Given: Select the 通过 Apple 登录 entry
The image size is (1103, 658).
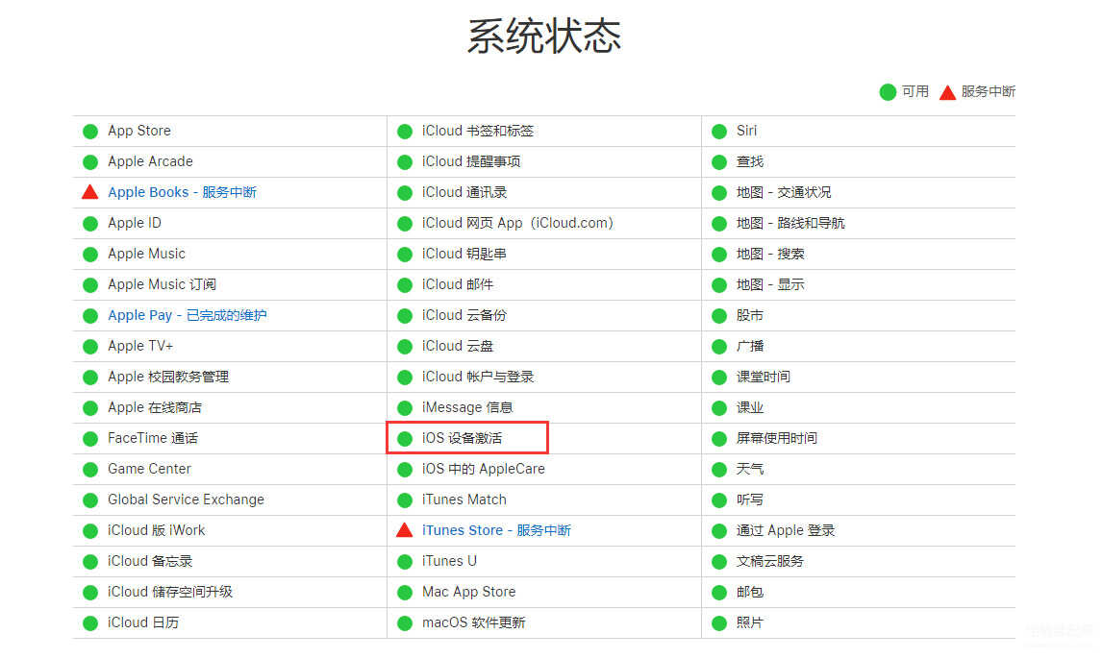Looking at the screenshot, I should [786, 531].
